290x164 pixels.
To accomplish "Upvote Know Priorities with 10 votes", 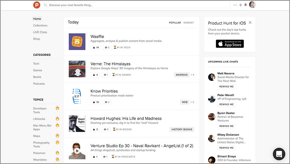I will tap(96, 102).
